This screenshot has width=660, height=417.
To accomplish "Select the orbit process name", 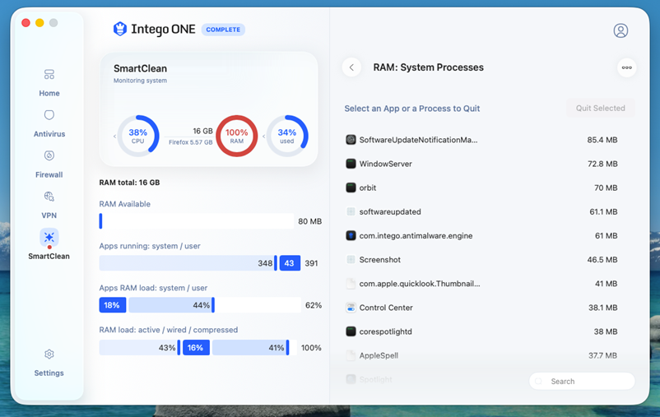I will [x=368, y=188].
